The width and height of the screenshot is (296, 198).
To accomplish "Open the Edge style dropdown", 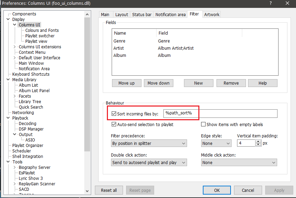I will 216,143.
